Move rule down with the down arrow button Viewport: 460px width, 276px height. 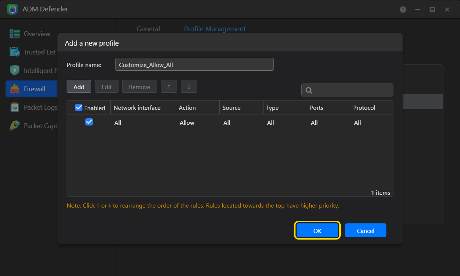pos(189,86)
